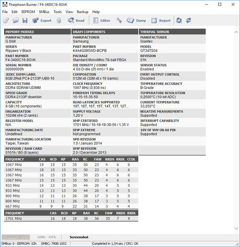This screenshot has width=240, height=247.
Task: Click the G.Skill manufacturer value
Action: click(10, 41)
